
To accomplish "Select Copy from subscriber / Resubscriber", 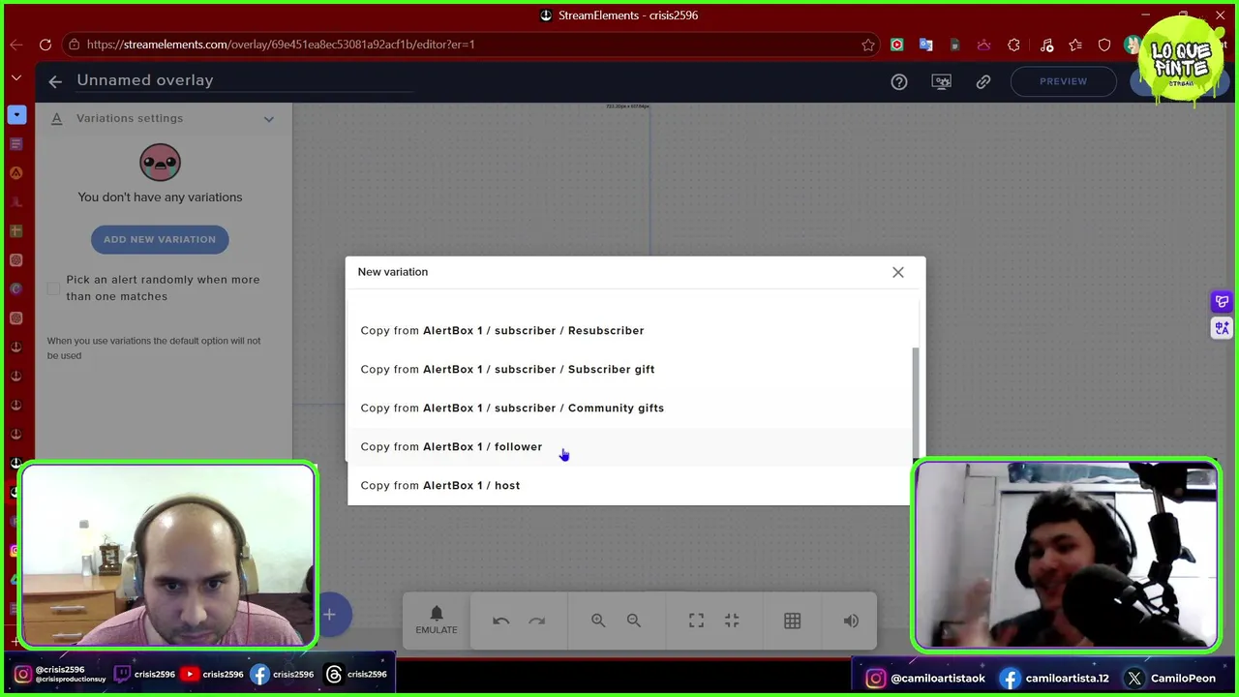I will (x=629, y=330).
